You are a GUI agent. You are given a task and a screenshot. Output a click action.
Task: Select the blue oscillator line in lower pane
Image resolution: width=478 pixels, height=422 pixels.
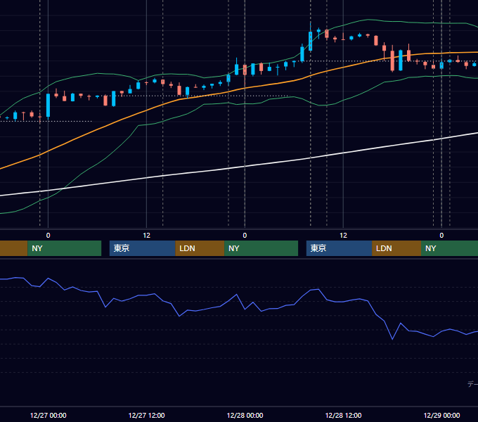coord(236,295)
